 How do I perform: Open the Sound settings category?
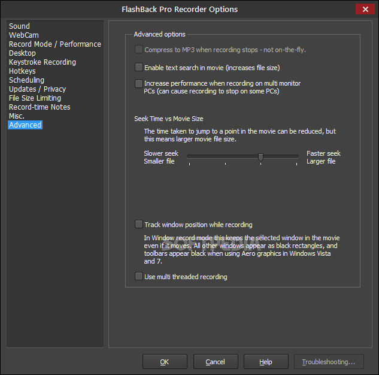(x=19, y=26)
